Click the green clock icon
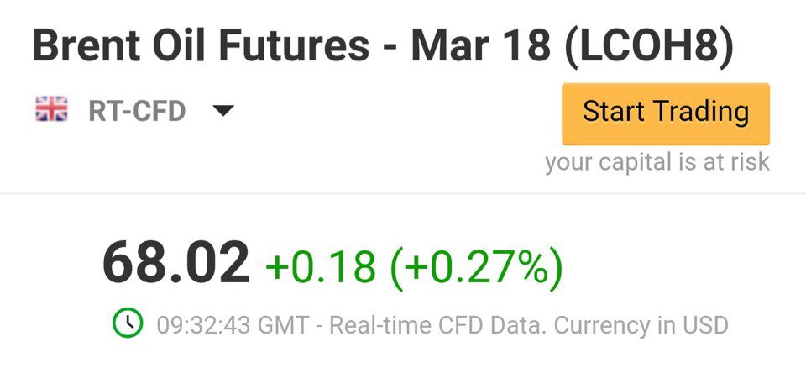Image resolution: width=806 pixels, height=368 pixels. click(127, 323)
